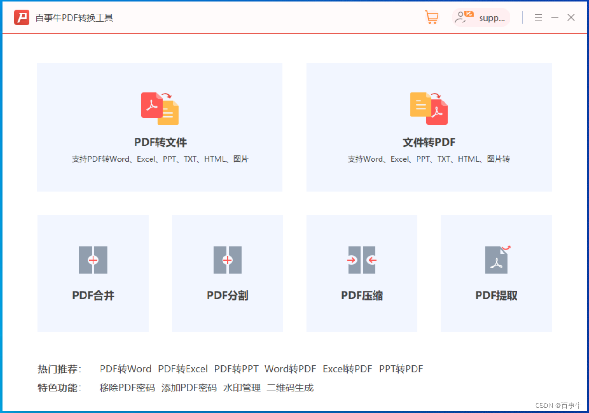589x413 pixels.
Task: Click the 支持PDF转Word、Excel description text
Action: pyautogui.click(x=160, y=159)
